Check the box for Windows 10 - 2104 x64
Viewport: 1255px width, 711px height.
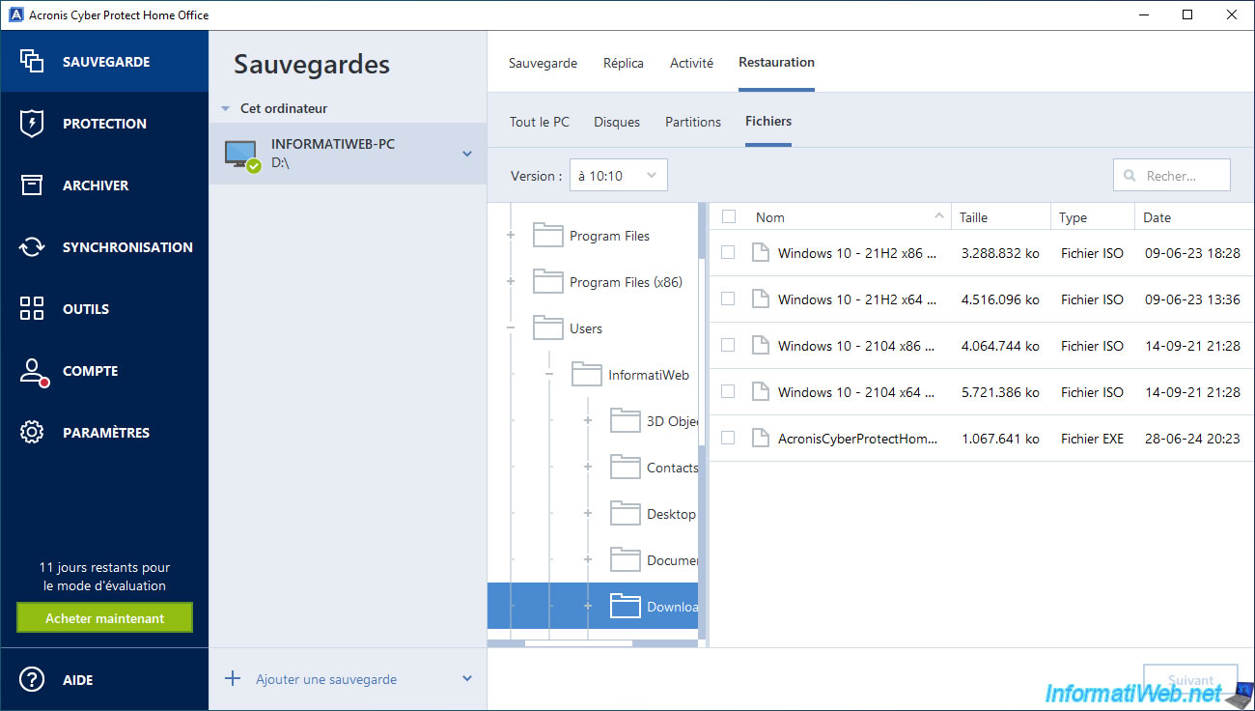(x=729, y=391)
